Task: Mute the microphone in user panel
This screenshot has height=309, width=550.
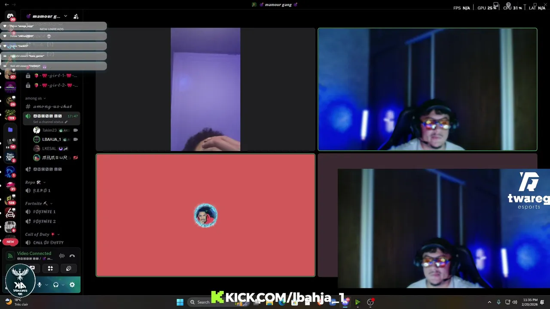Action: 40,285
